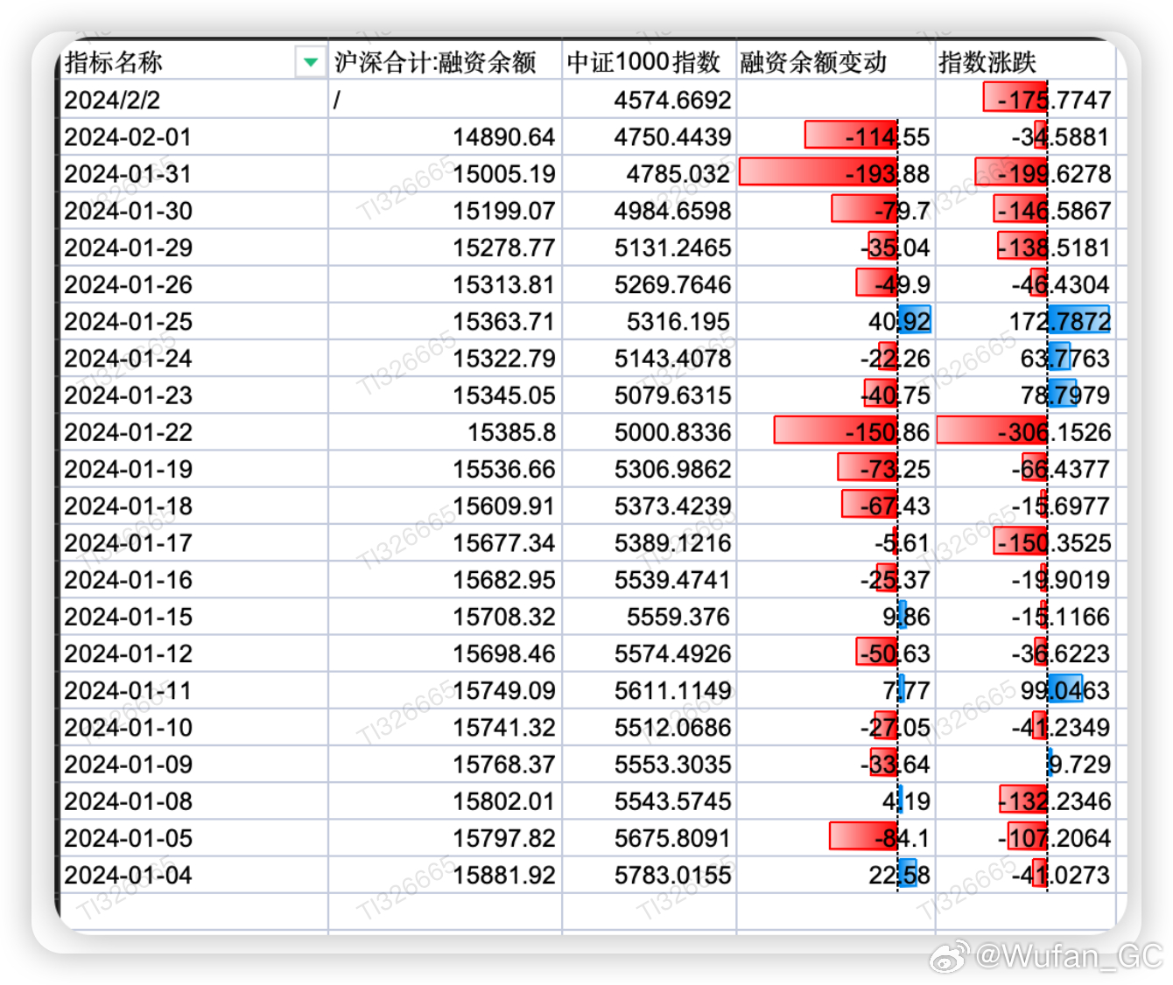Click the balance cell 15797.82
The height and width of the screenshot is (985, 1173).
click(445, 837)
